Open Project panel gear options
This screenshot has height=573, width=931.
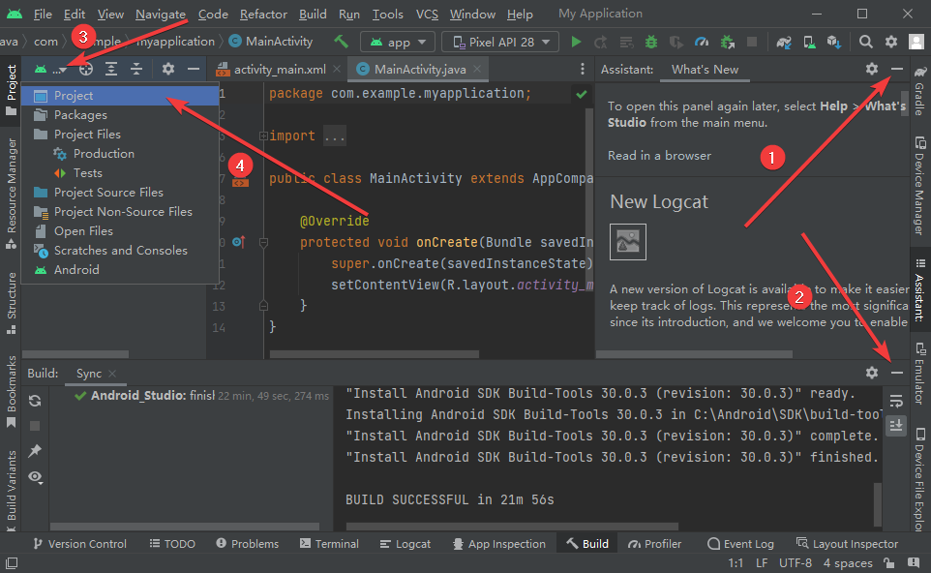point(168,69)
